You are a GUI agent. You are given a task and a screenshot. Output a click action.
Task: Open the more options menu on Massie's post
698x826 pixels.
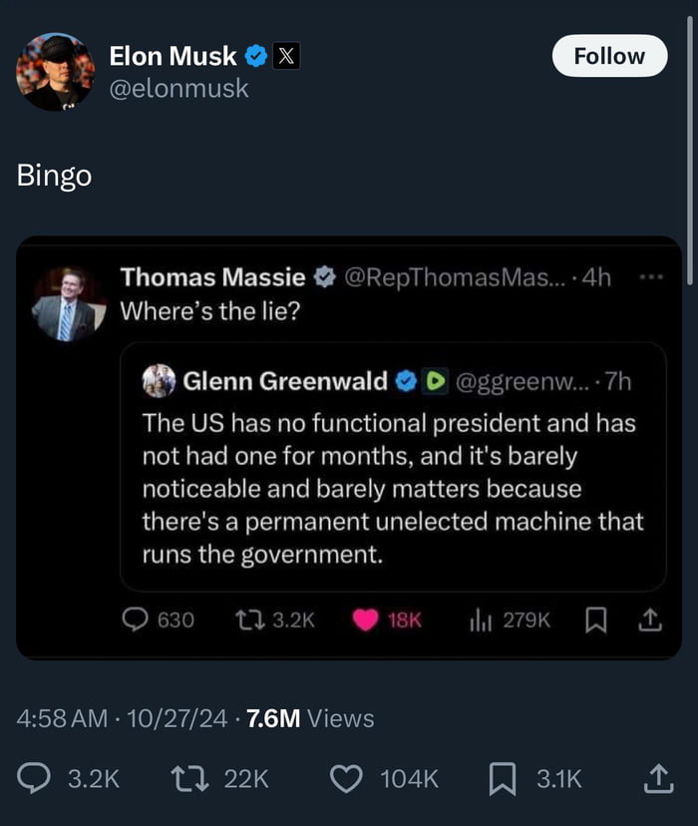655,277
